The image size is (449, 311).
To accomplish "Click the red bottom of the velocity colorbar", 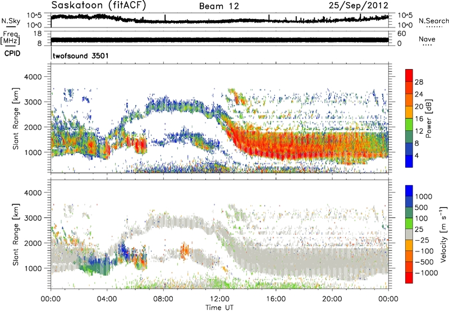I will pyautogui.click(x=409, y=278).
